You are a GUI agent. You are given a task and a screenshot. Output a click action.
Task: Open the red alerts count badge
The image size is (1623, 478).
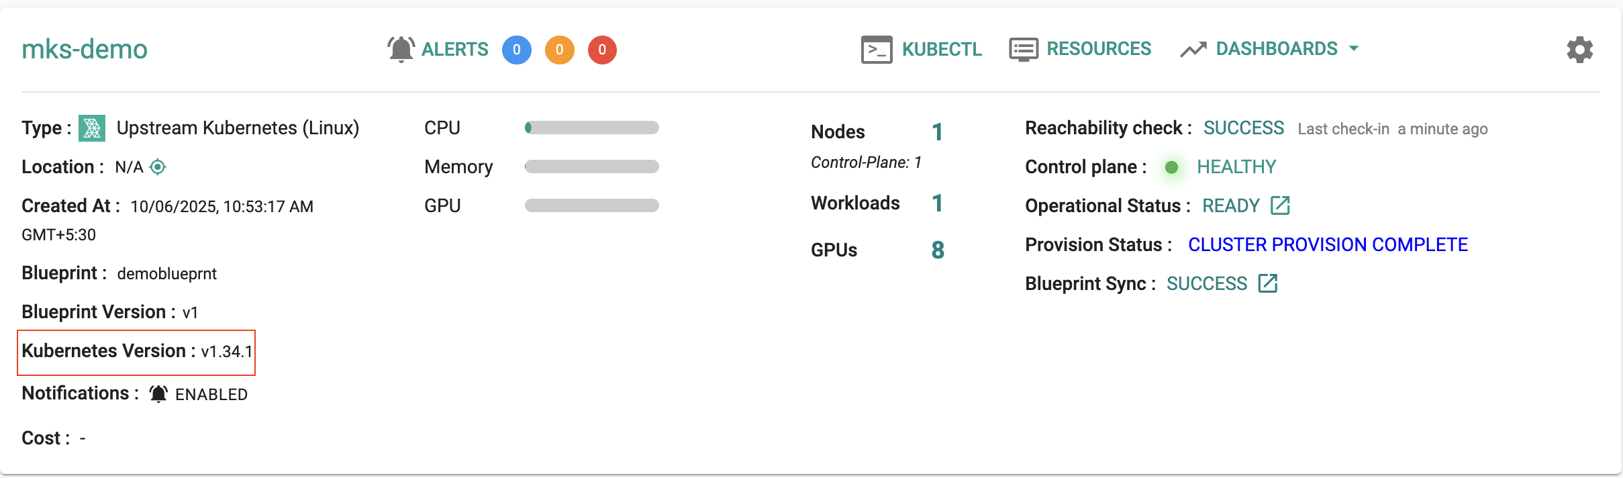[x=602, y=50]
